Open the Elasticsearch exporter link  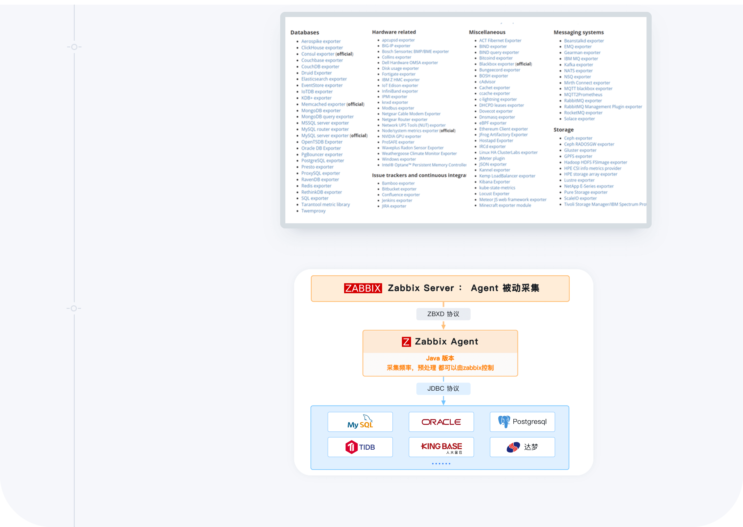(324, 79)
